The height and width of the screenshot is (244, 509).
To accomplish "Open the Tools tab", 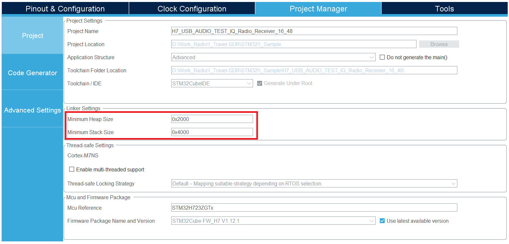I will pyautogui.click(x=444, y=9).
